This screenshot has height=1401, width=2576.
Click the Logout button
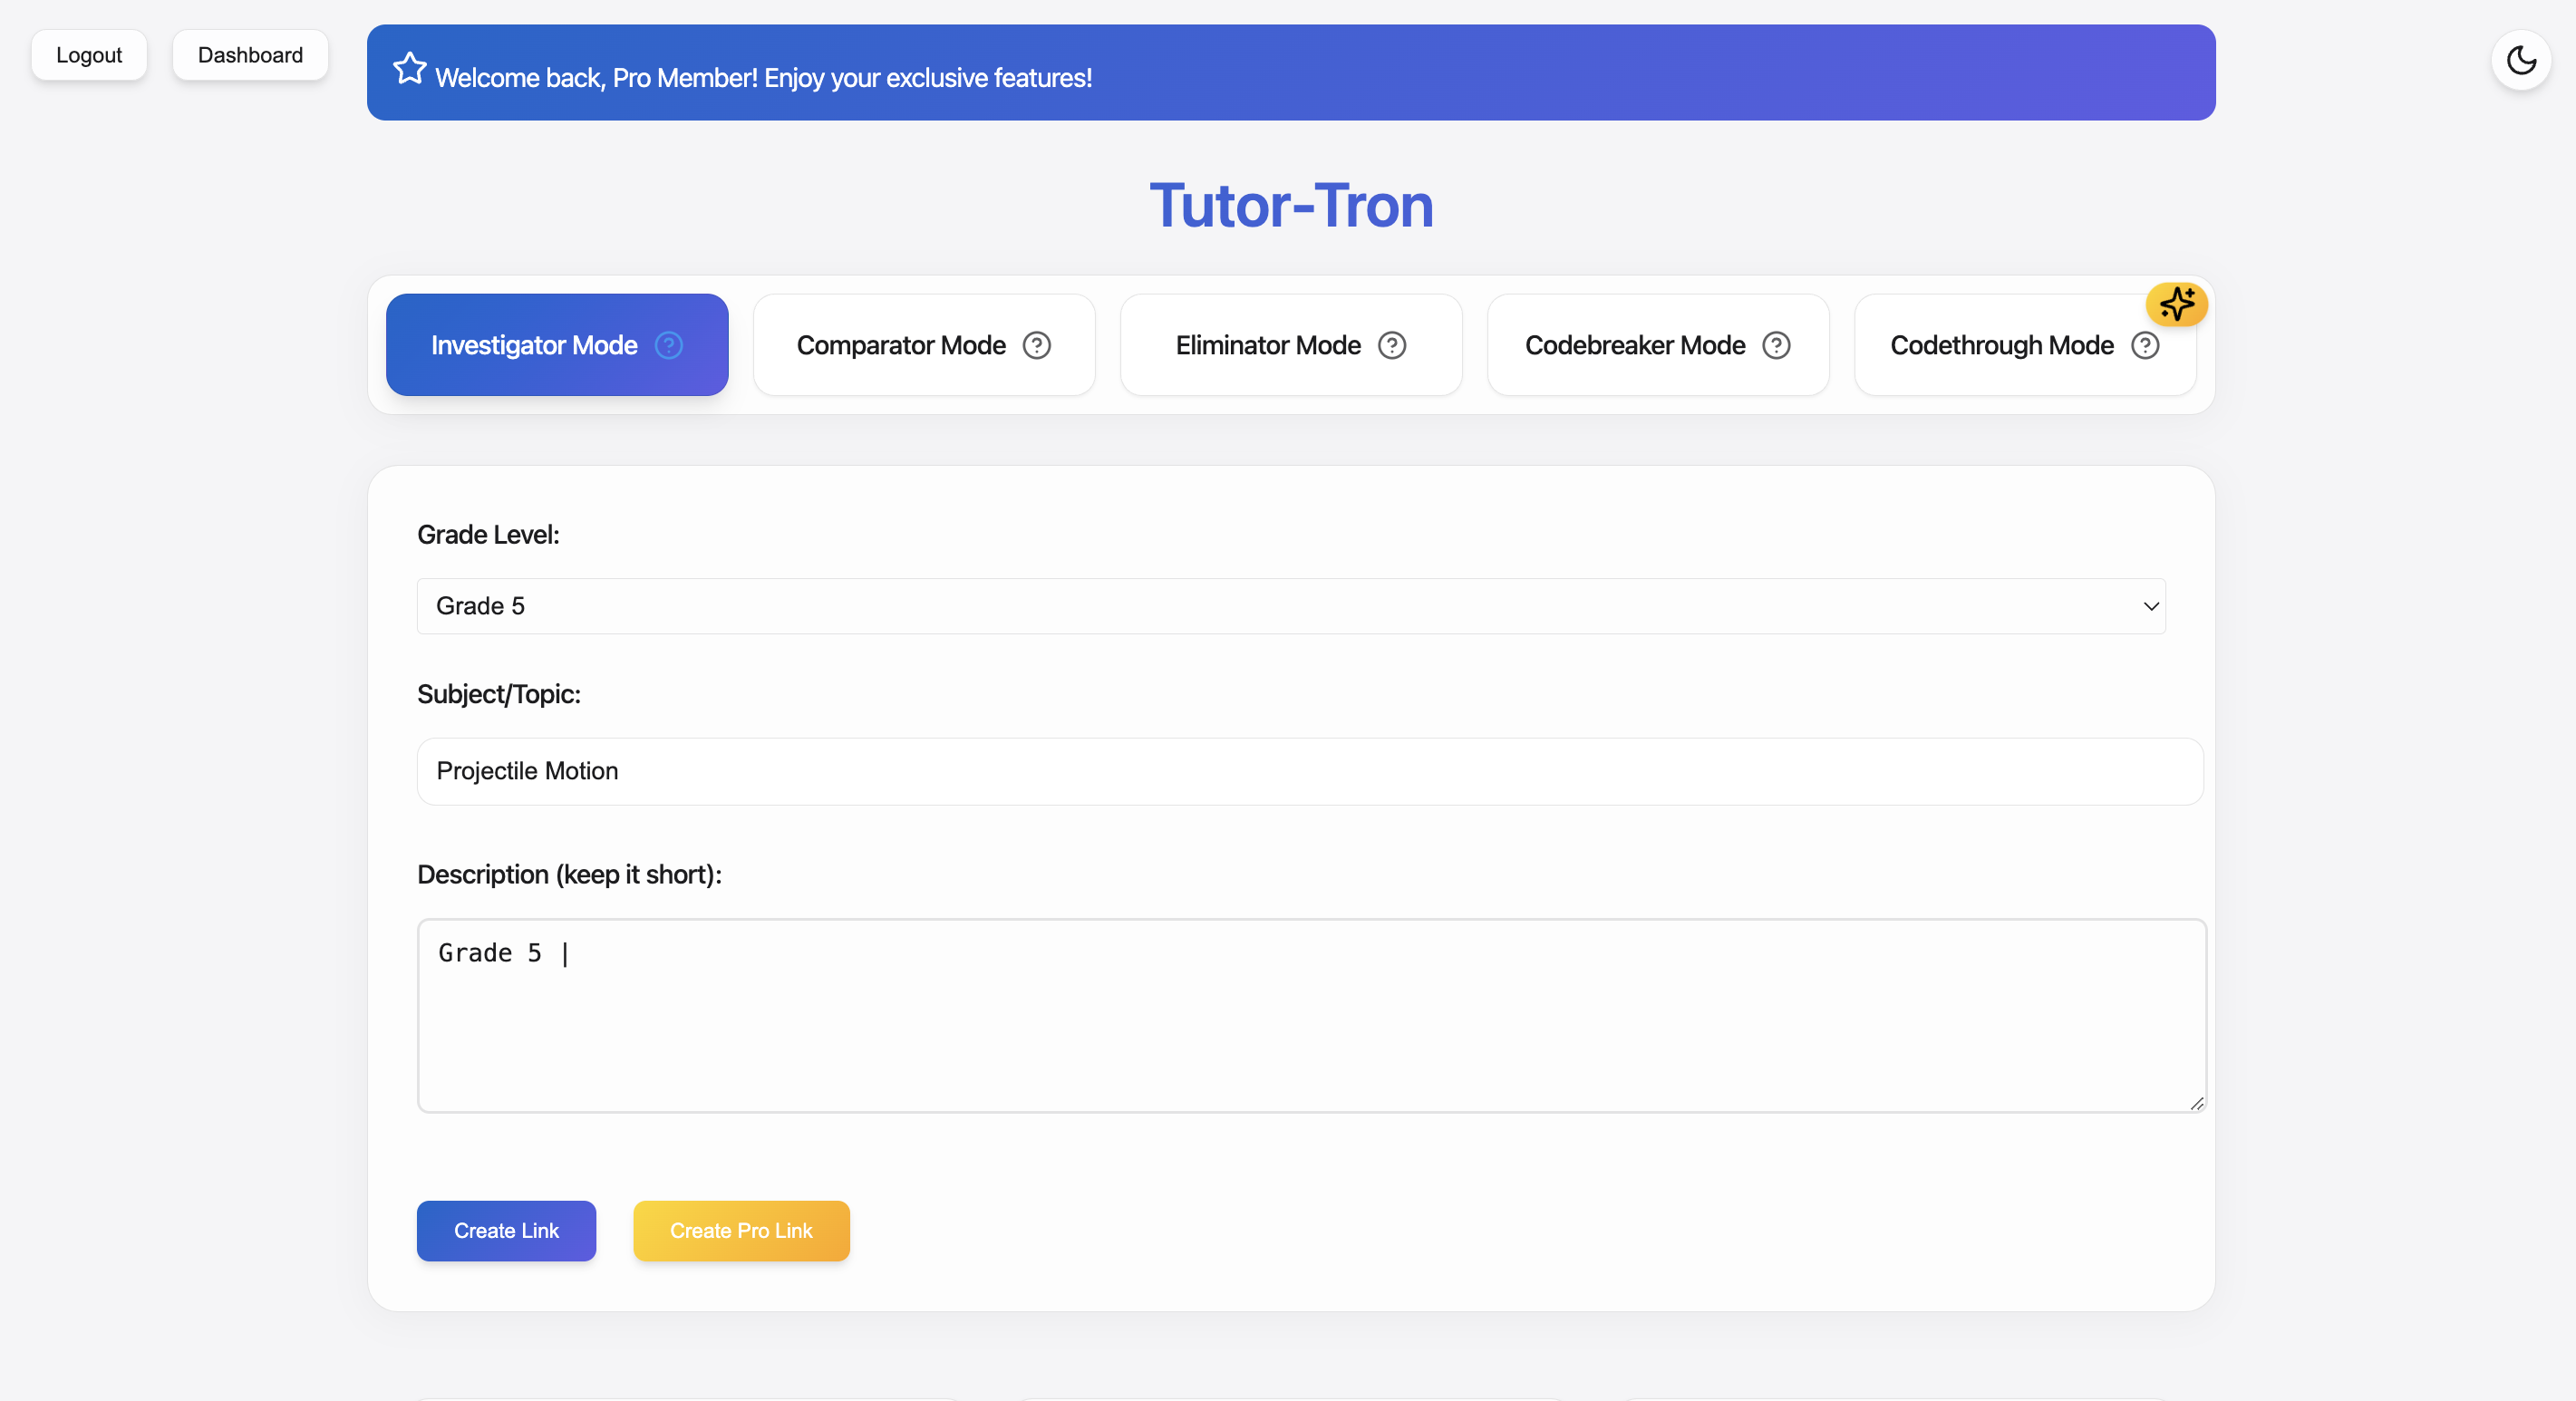point(89,55)
